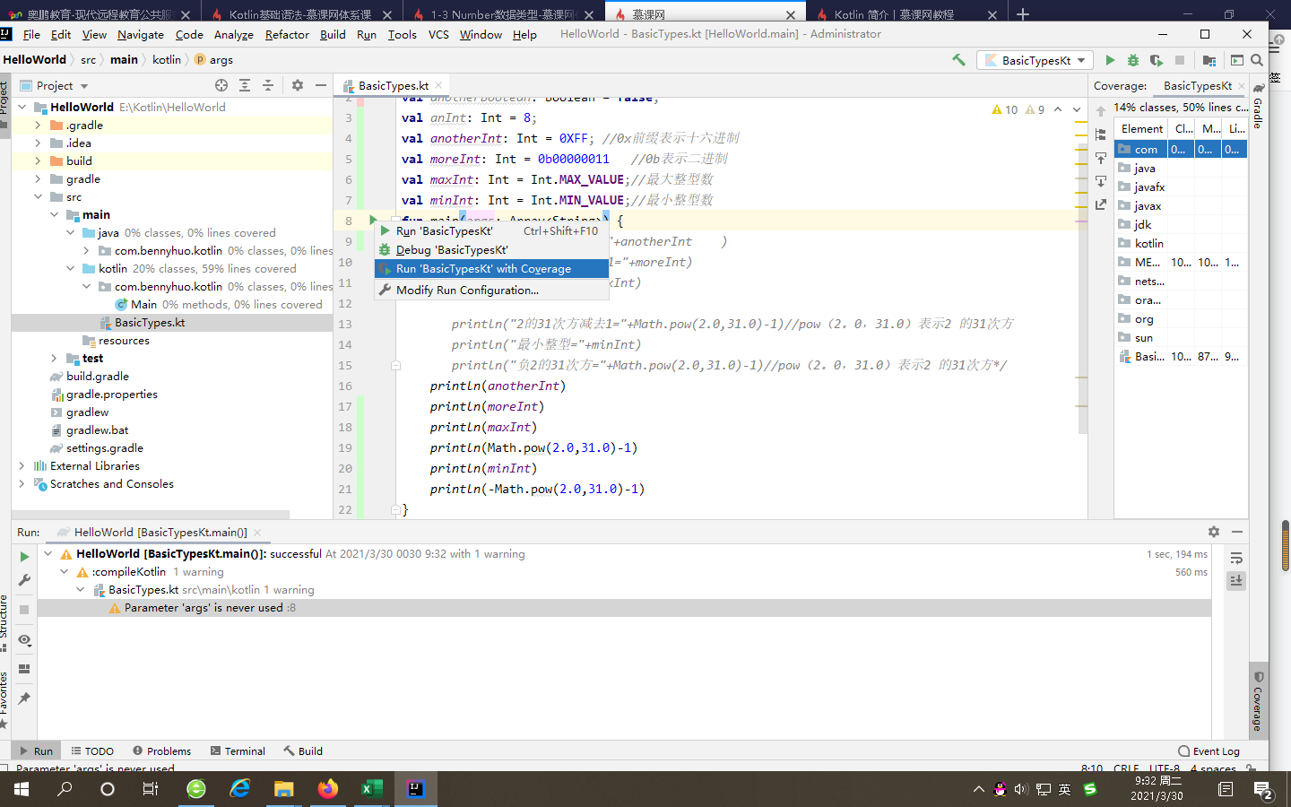1291x807 pixels.
Task: Click export icon in Coverage panel
Action: (x=1101, y=204)
